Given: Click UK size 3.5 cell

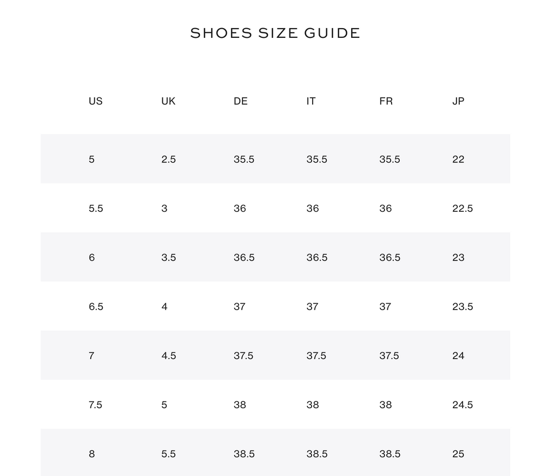Looking at the screenshot, I should point(169,257).
